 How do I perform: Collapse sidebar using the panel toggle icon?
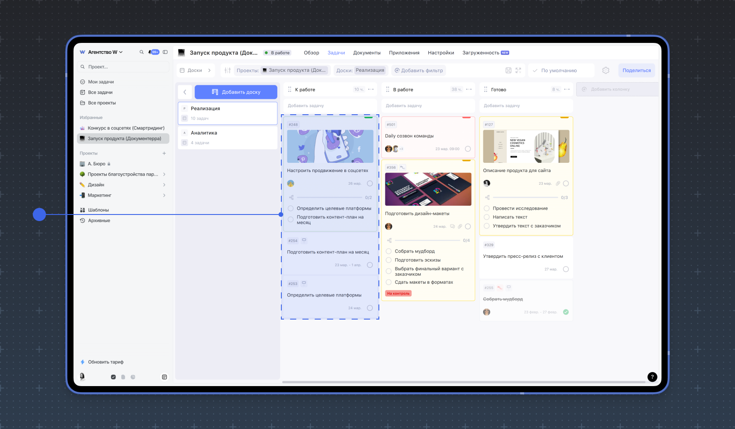point(165,52)
